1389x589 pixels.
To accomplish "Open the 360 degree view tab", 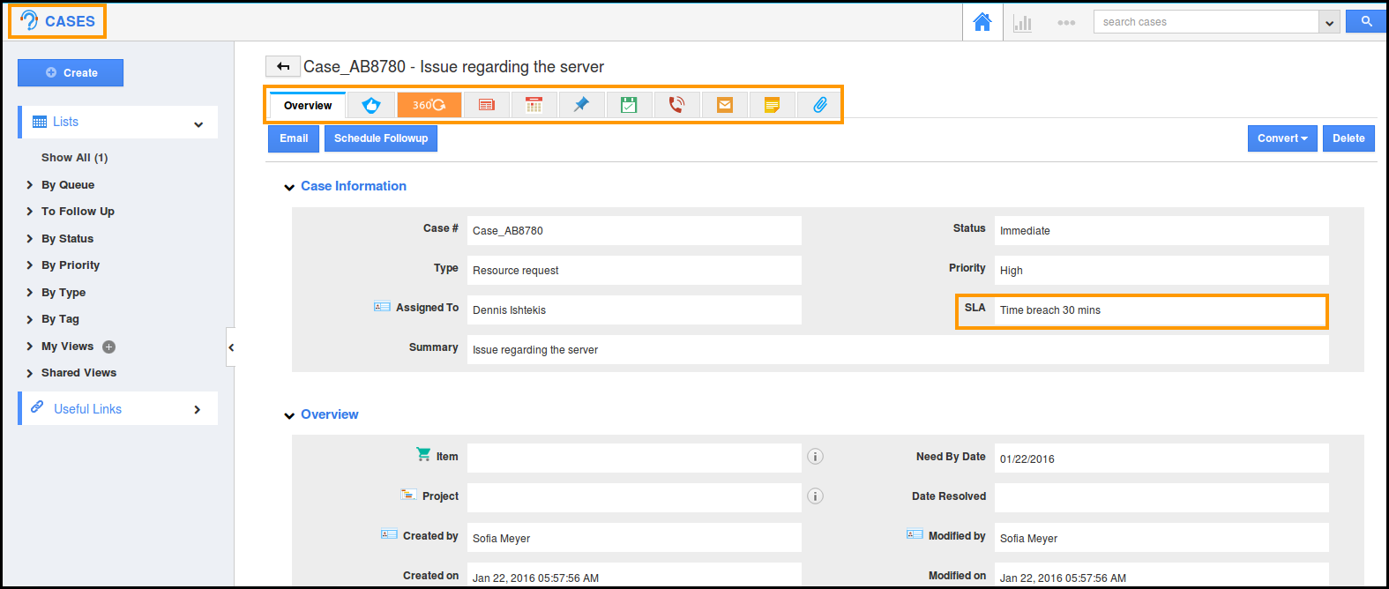I will coord(429,105).
